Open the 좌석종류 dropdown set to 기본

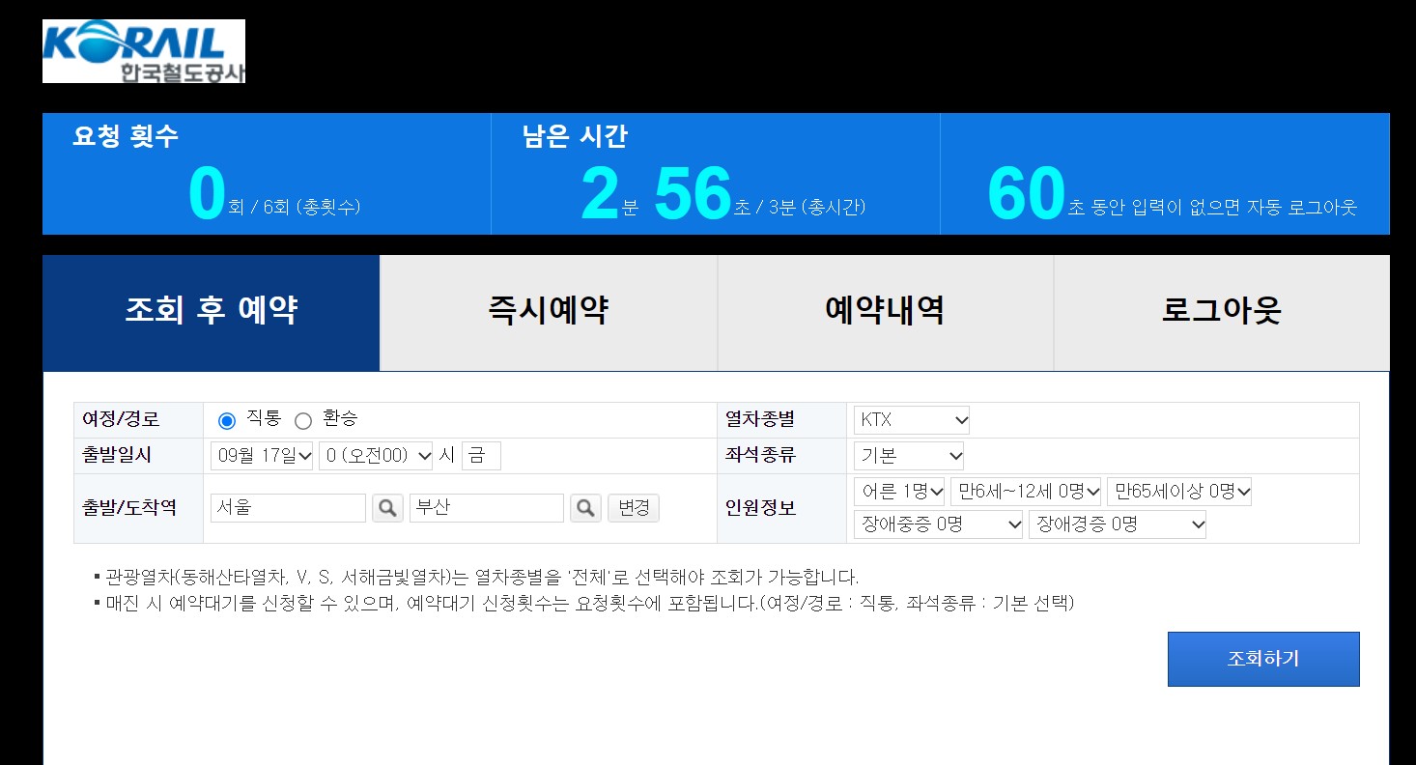[907, 455]
